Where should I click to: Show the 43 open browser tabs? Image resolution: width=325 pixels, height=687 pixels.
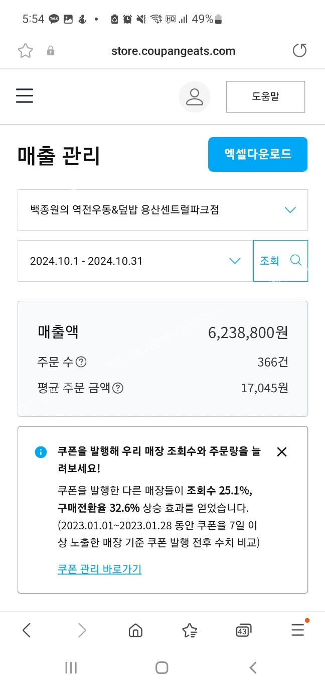coord(243,630)
